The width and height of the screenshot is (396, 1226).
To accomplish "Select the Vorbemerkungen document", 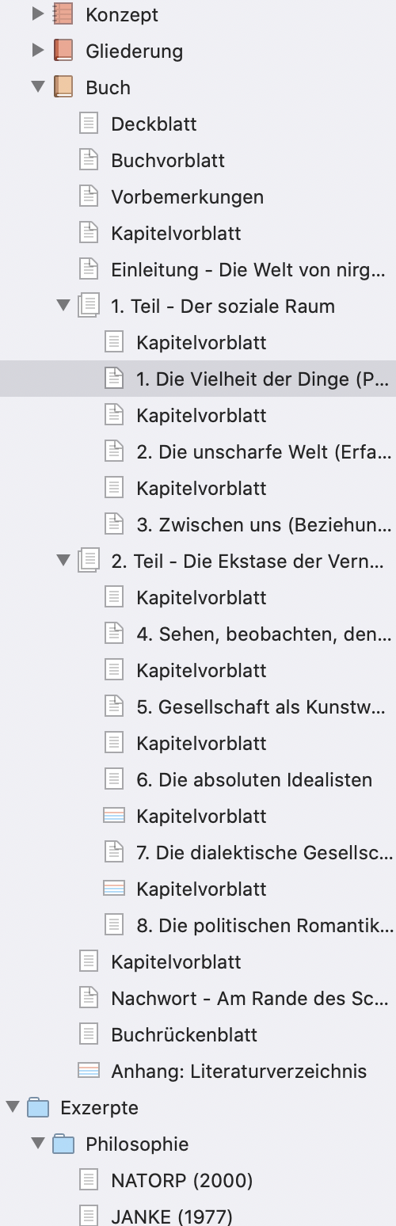I will [188, 196].
